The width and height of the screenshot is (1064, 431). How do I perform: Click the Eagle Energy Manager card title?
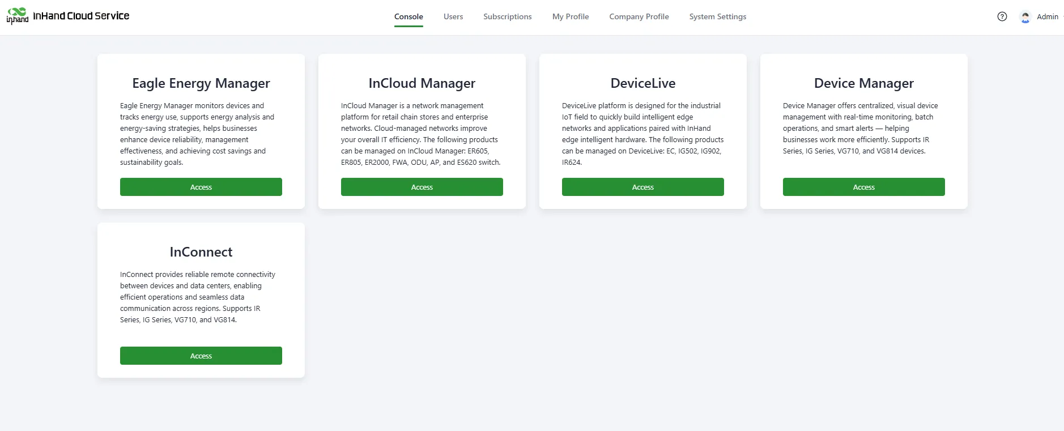click(201, 83)
